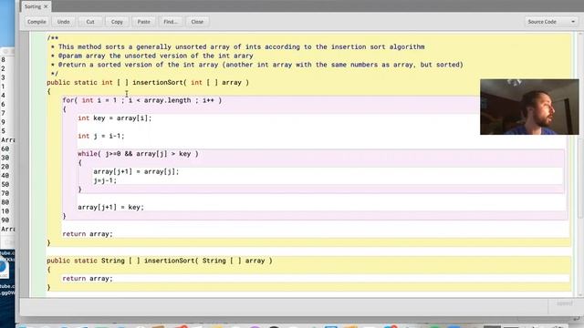Click the '@param array' comment line
Screen dimensions: 584x328
point(152,56)
